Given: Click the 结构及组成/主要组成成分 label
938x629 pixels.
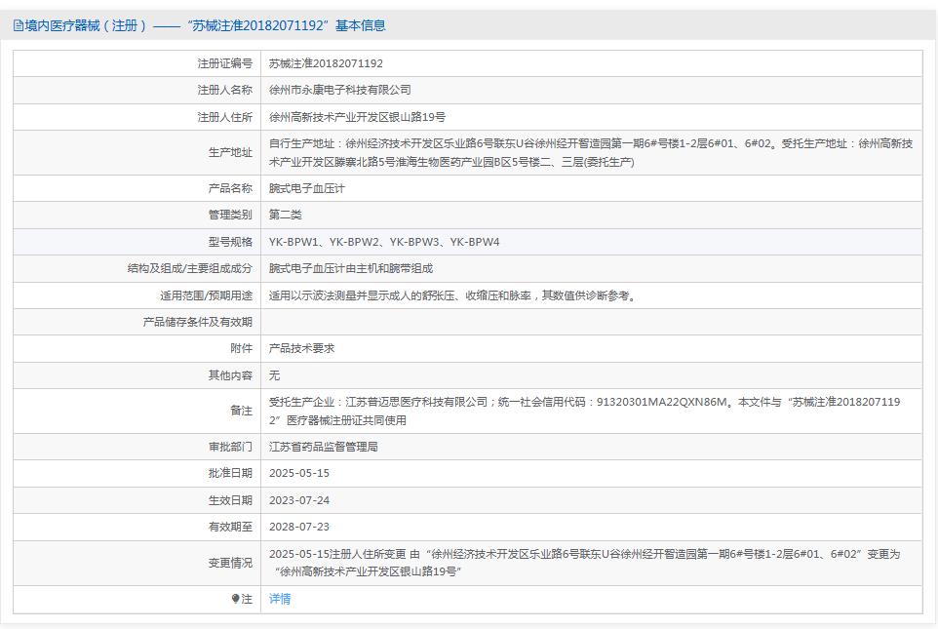Looking at the screenshot, I should tap(189, 268).
